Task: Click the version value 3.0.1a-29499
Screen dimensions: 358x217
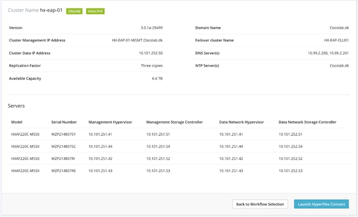Action: (x=151, y=27)
